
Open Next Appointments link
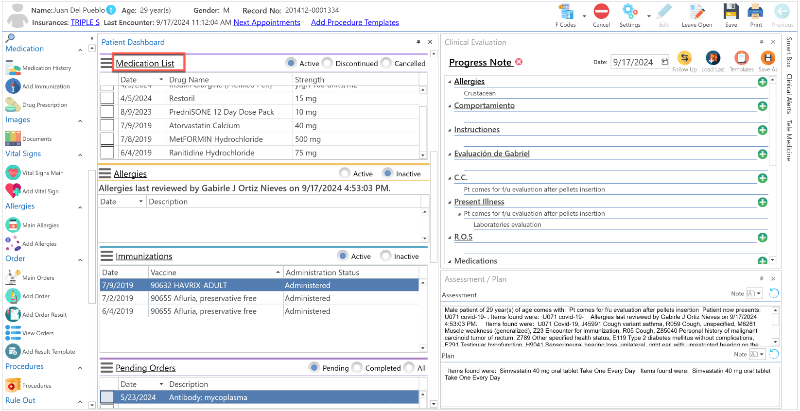[267, 22]
